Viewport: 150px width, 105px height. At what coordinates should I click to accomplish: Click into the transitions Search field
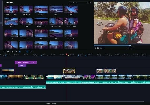coord(79,3)
